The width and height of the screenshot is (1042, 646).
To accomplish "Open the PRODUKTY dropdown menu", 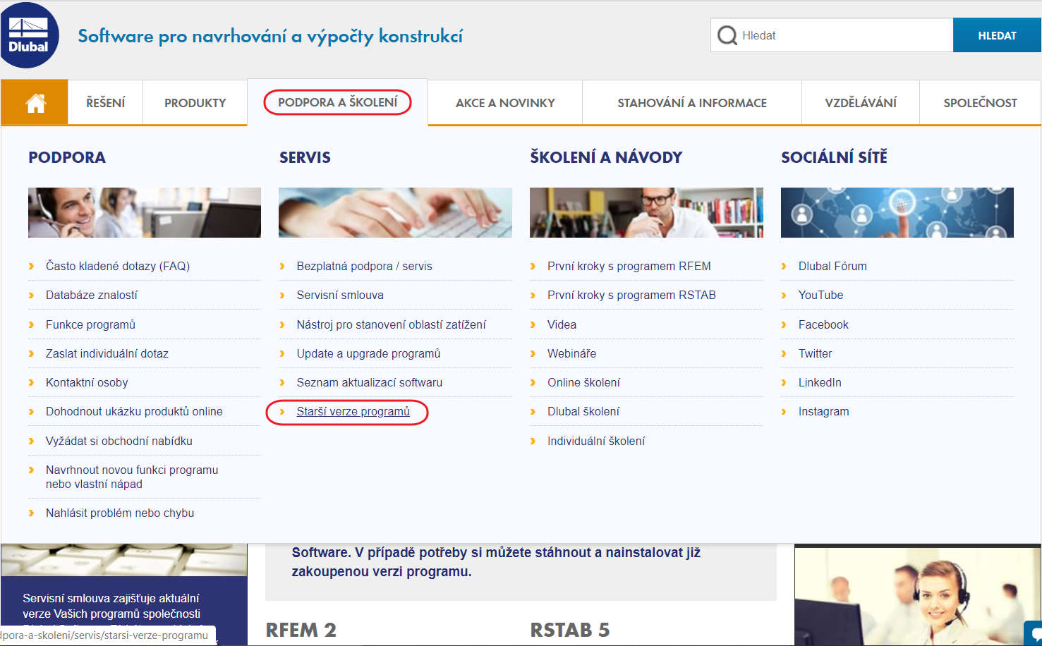I will [195, 102].
